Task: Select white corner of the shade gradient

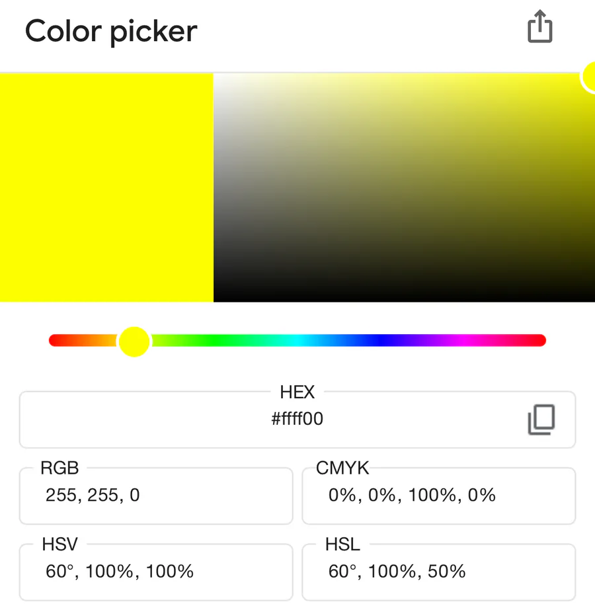Action: coord(216,76)
